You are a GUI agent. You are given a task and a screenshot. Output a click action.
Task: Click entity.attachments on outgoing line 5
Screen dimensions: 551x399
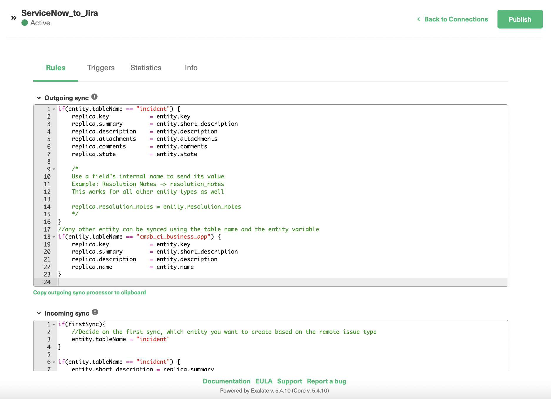tap(187, 139)
